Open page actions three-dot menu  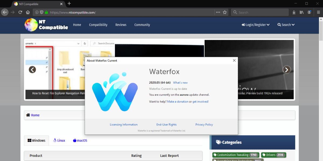tap(218, 12)
